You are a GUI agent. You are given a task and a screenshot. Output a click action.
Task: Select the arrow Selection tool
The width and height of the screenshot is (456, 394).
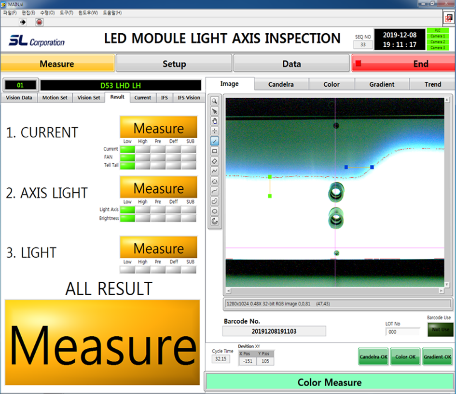(x=214, y=111)
